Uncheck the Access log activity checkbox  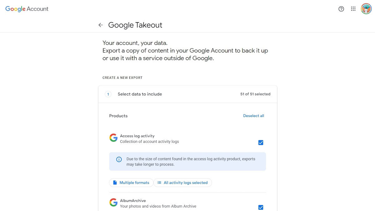261,143
